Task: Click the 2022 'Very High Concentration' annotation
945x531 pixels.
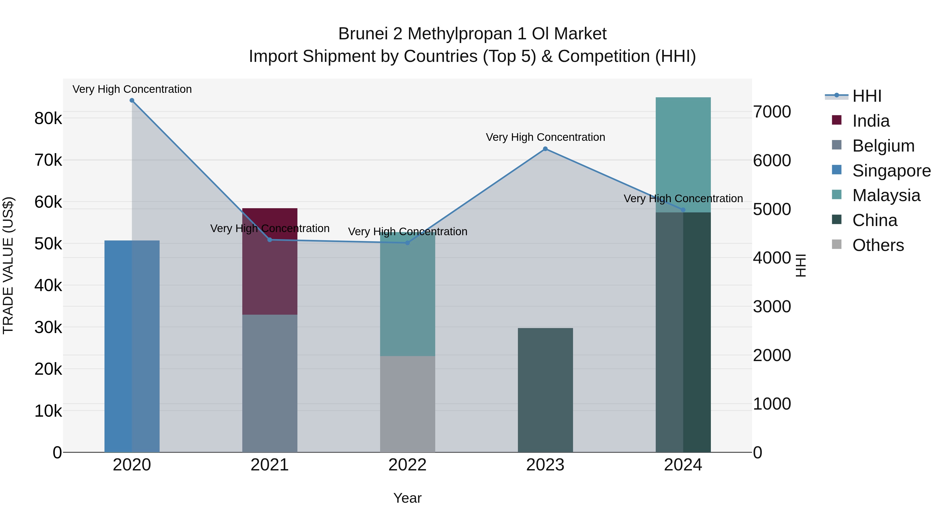Action: tap(408, 232)
